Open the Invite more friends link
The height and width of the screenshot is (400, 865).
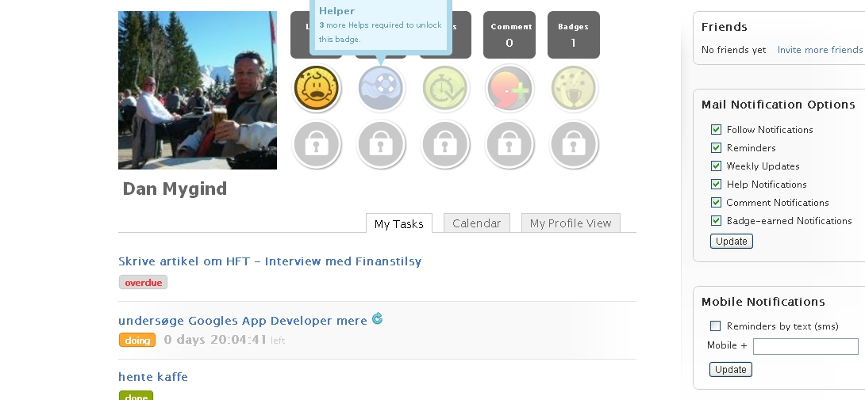pos(819,50)
